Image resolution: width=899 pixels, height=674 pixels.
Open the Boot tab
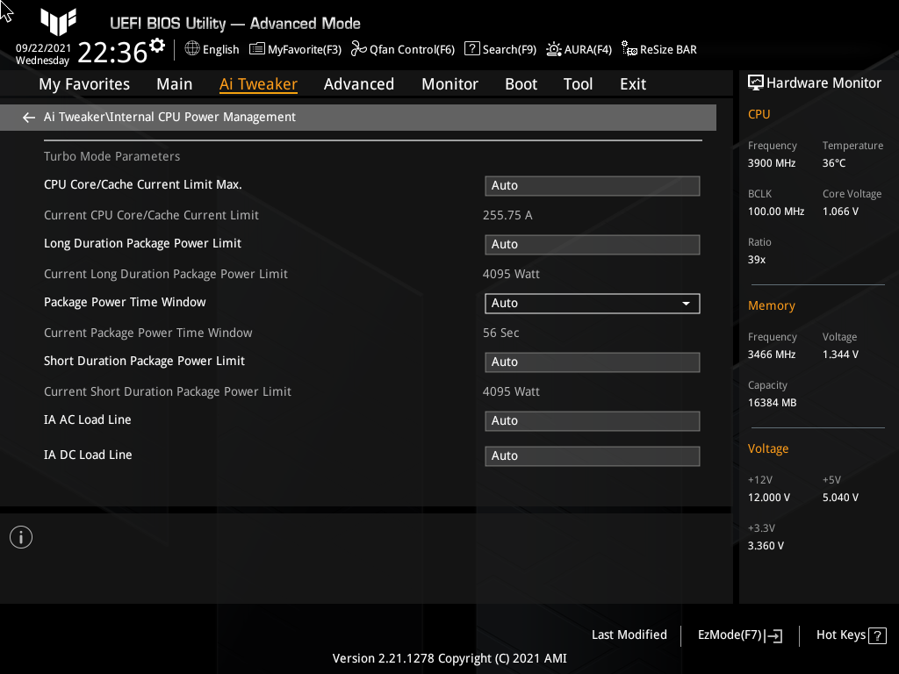[521, 84]
